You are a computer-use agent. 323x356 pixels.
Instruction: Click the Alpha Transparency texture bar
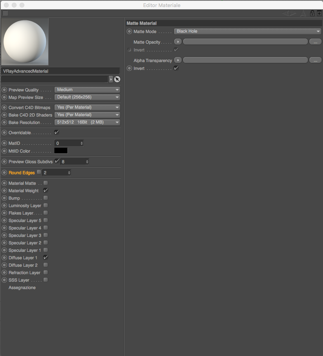[x=246, y=60]
